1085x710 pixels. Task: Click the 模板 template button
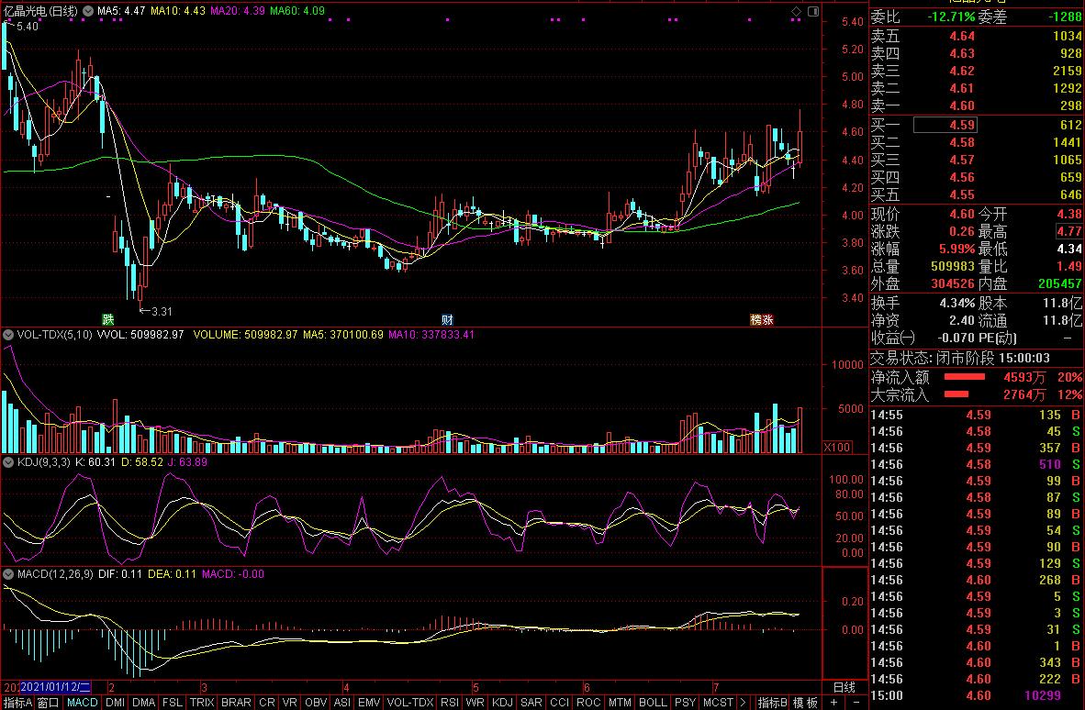(x=806, y=703)
